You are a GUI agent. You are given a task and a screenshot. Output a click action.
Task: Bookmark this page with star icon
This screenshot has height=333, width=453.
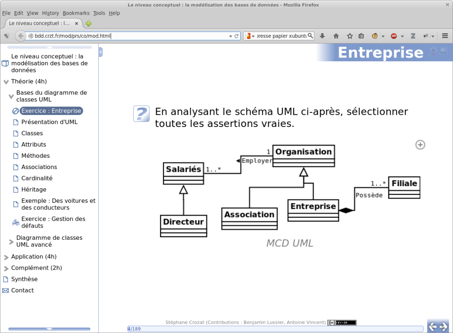click(x=350, y=36)
